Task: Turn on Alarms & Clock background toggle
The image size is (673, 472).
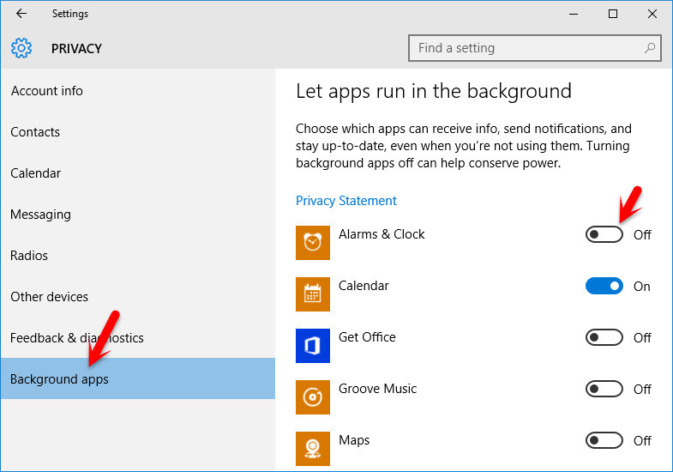Action: [604, 234]
